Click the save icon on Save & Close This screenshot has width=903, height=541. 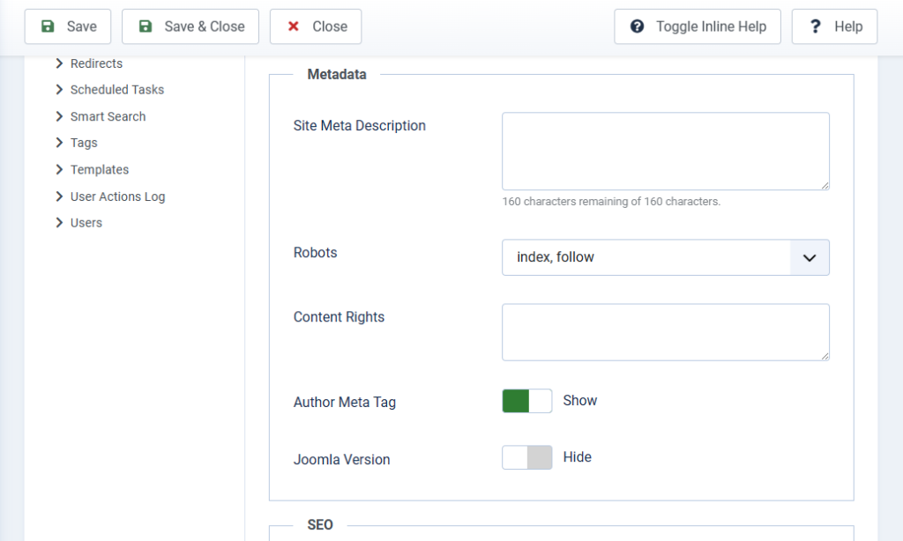[144, 26]
